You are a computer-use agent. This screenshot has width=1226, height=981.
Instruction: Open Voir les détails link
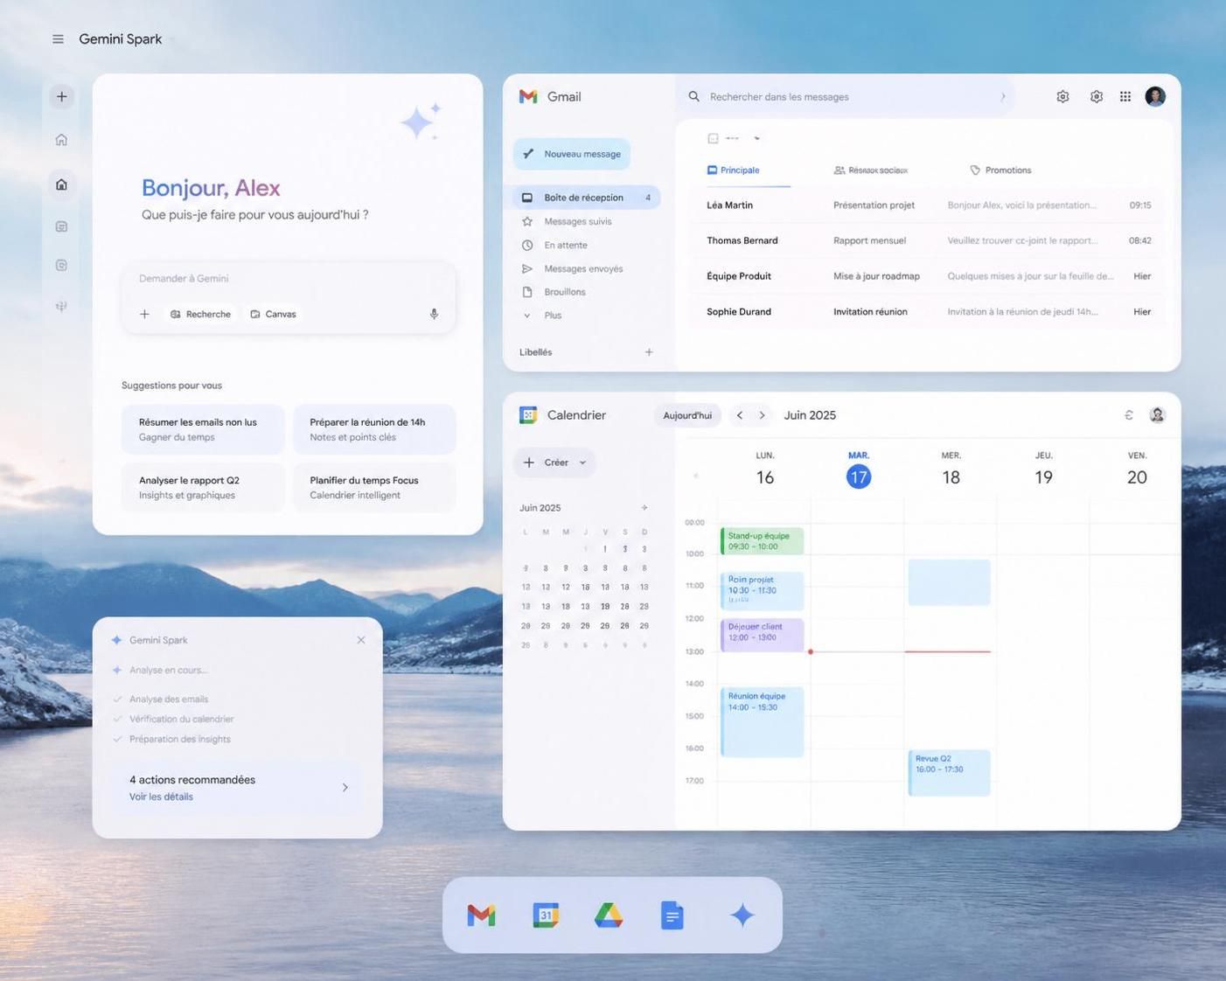(161, 797)
